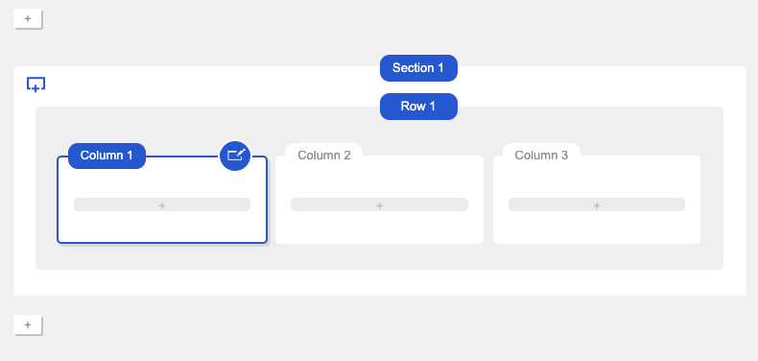Click the blue Column 1 label

tap(107, 156)
